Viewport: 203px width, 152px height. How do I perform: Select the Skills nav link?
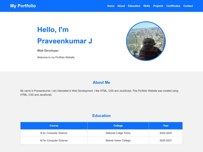(147, 6)
